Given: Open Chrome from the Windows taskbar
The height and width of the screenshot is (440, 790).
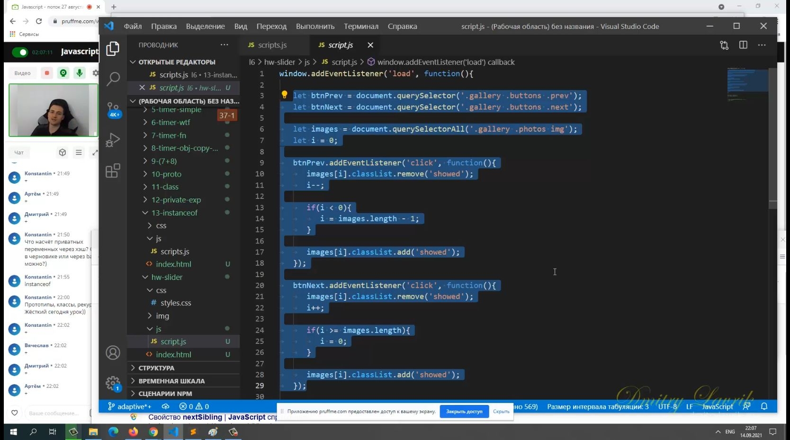Looking at the screenshot, I should pos(153,432).
